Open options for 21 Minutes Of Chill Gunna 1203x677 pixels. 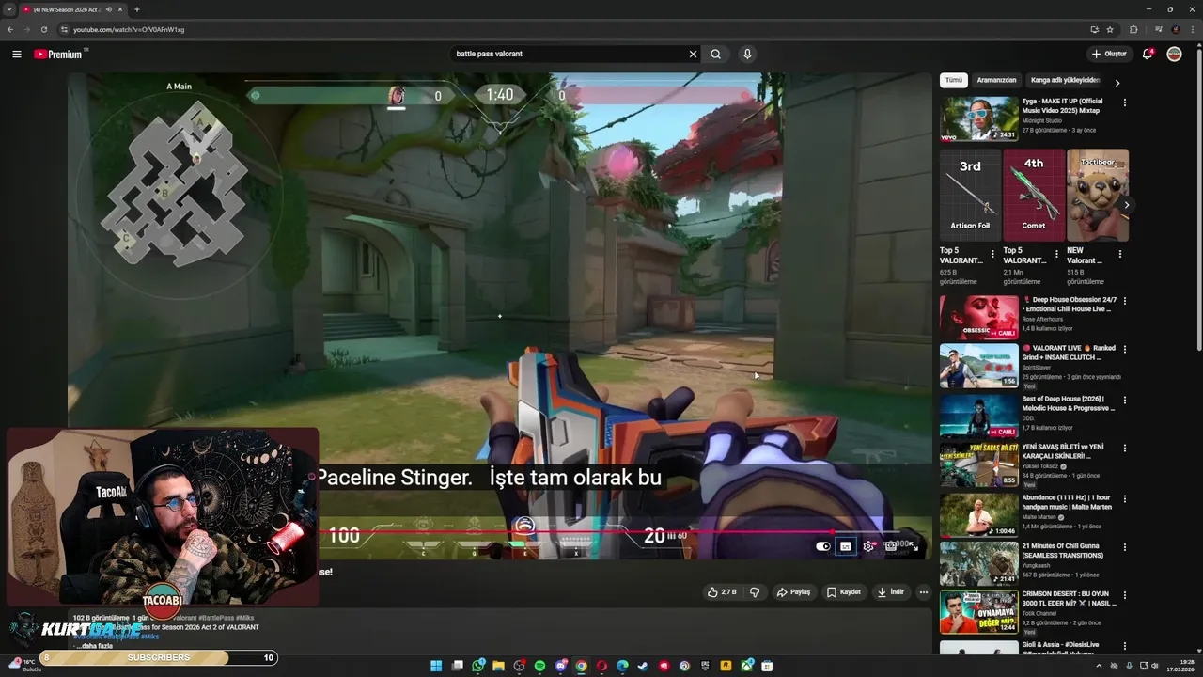(x=1125, y=547)
